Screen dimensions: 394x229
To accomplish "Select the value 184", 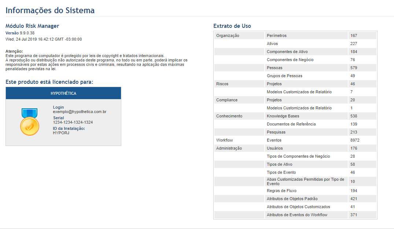I will pyautogui.click(x=354, y=52).
